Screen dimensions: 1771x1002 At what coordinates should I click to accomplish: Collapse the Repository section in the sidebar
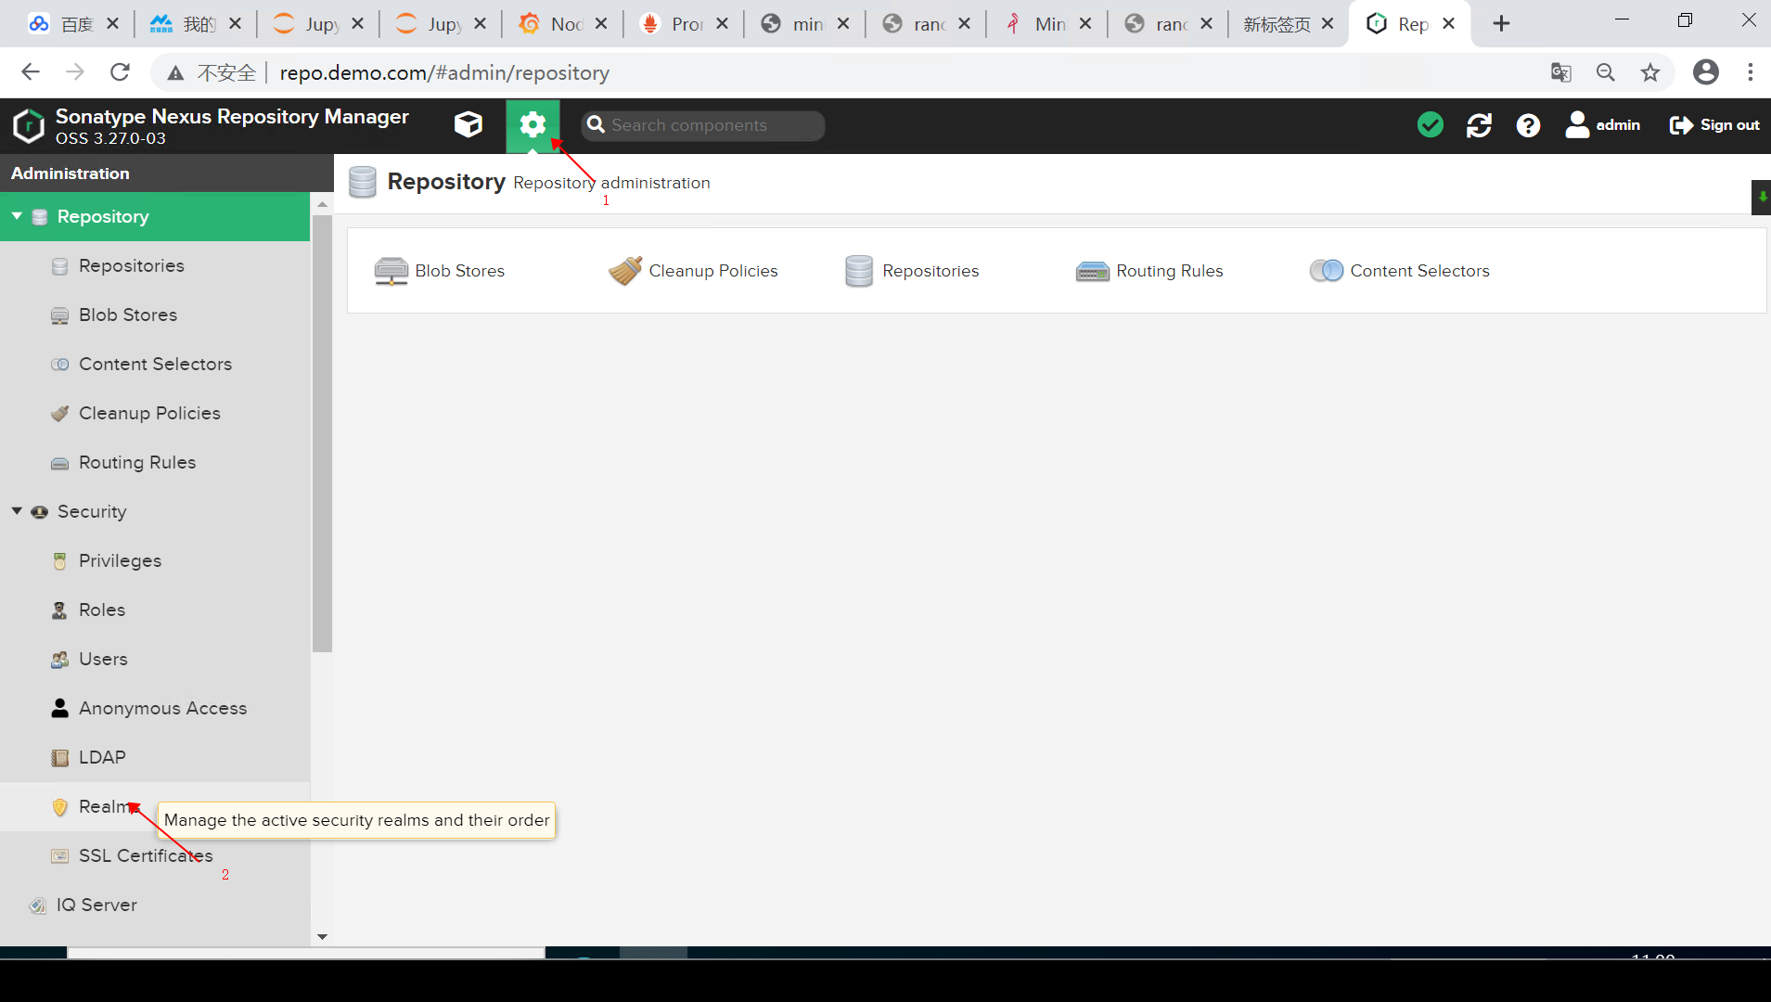(16, 216)
